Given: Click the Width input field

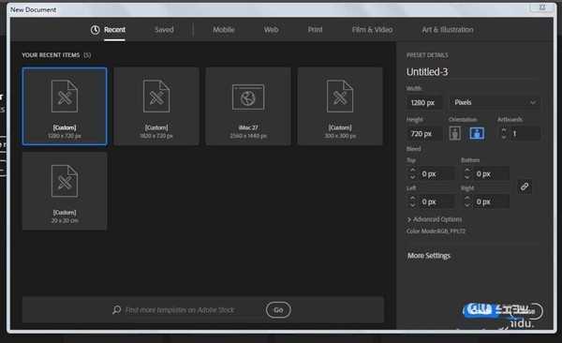Looking at the screenshot, I should pyautogui.click(x=424, y=102).
